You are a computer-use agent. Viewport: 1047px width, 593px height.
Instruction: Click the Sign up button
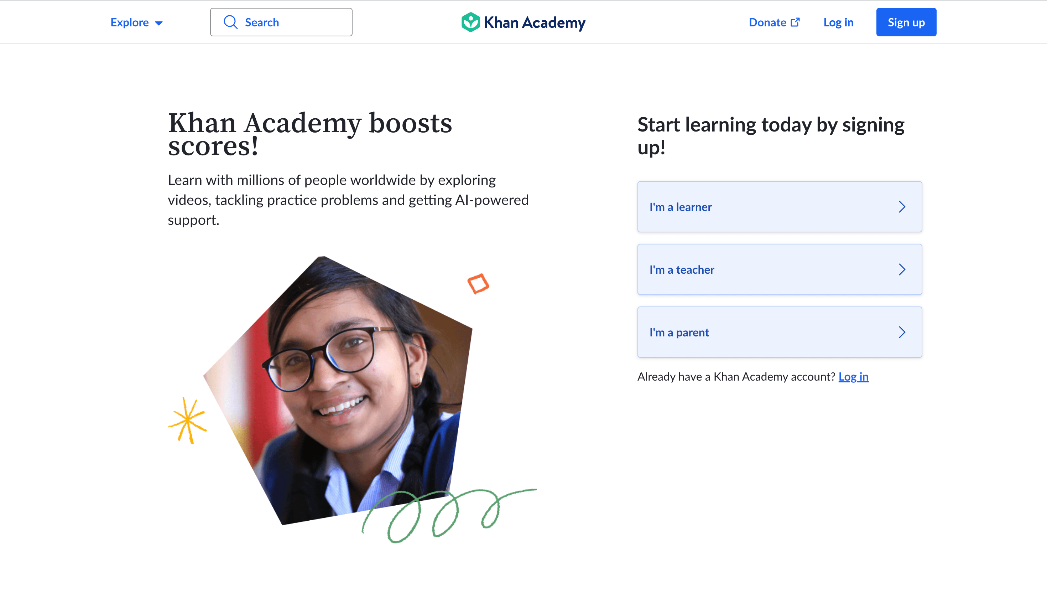click(906, 22)
